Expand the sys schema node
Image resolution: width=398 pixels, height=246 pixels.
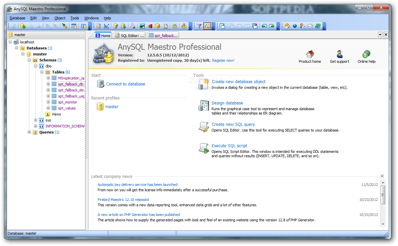[35, 120]
